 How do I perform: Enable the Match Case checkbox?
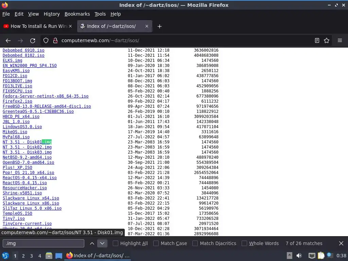[x=156, y=243]
